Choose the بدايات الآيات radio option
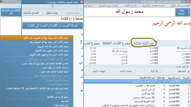Image resolution: width=191 pixels, height=107 pixels. point(135,72)
